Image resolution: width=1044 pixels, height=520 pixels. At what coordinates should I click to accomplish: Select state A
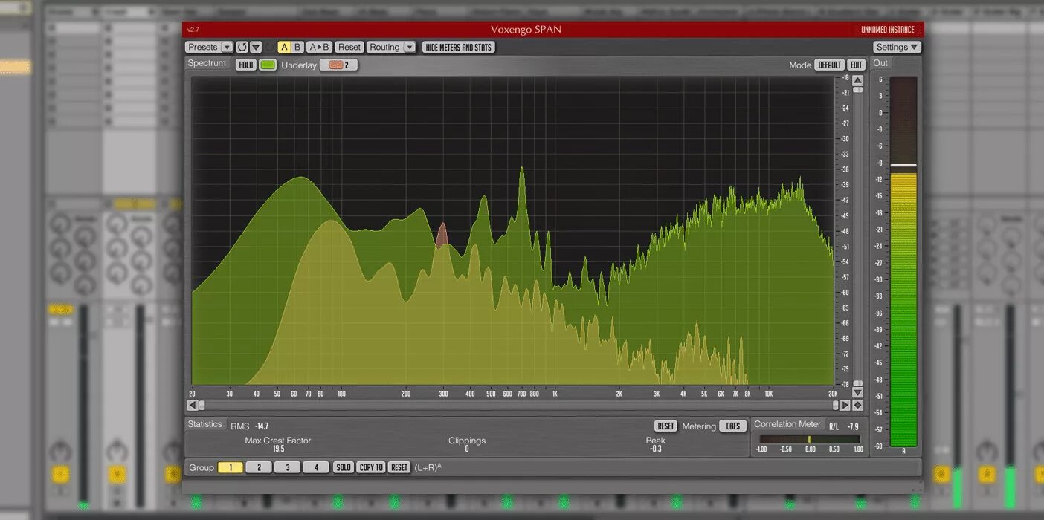point(284,47)
